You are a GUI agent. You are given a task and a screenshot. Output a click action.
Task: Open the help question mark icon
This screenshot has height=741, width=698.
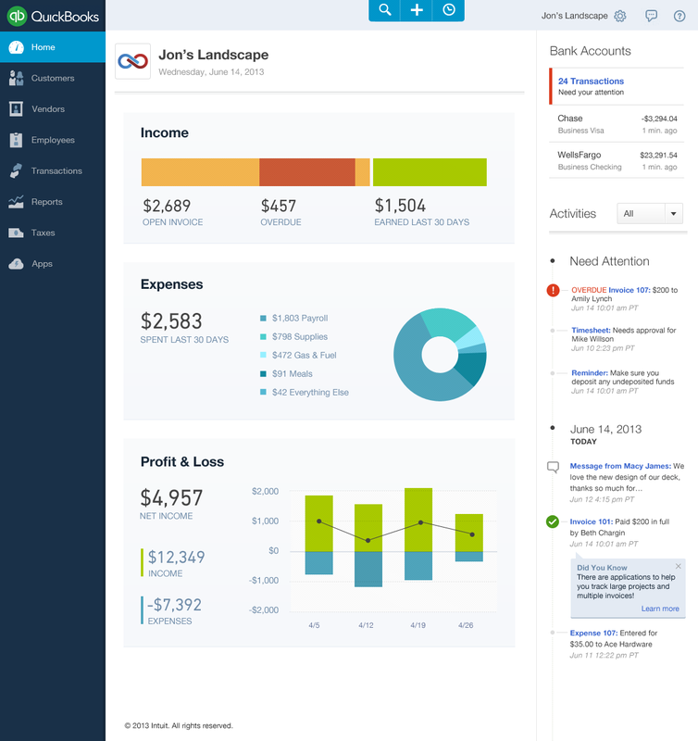point(679,16)
